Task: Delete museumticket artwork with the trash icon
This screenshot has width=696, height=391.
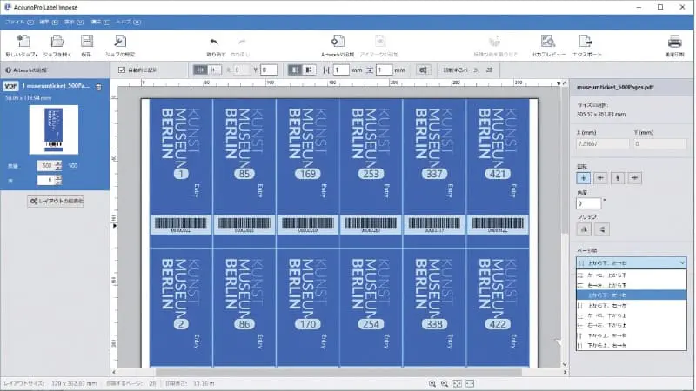Action: (x=98, y=87)
